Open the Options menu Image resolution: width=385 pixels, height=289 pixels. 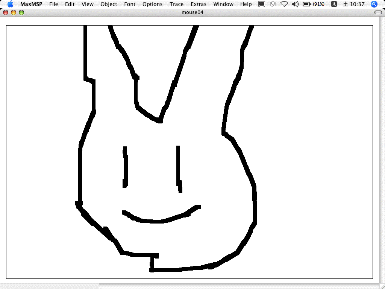[x=152, y=4]
